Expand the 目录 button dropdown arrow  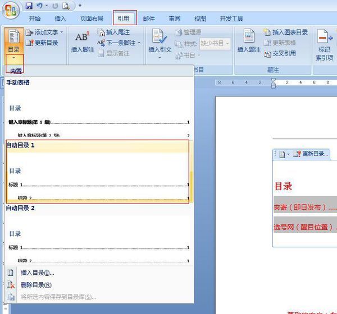13,58
